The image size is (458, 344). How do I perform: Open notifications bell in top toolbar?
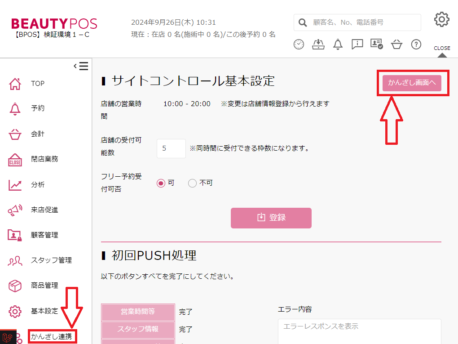pos(338,44)
